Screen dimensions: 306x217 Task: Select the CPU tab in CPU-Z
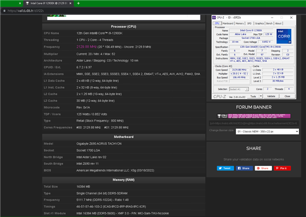(x=217, y=23)
